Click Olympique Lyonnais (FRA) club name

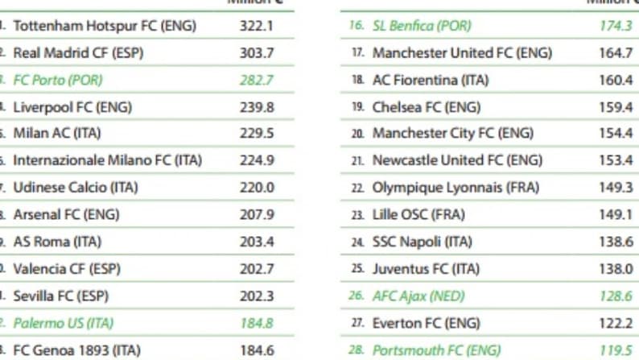click(456, 188)
